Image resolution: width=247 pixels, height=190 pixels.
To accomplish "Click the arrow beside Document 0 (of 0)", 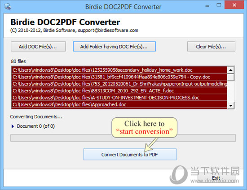I will click(13, 126).
